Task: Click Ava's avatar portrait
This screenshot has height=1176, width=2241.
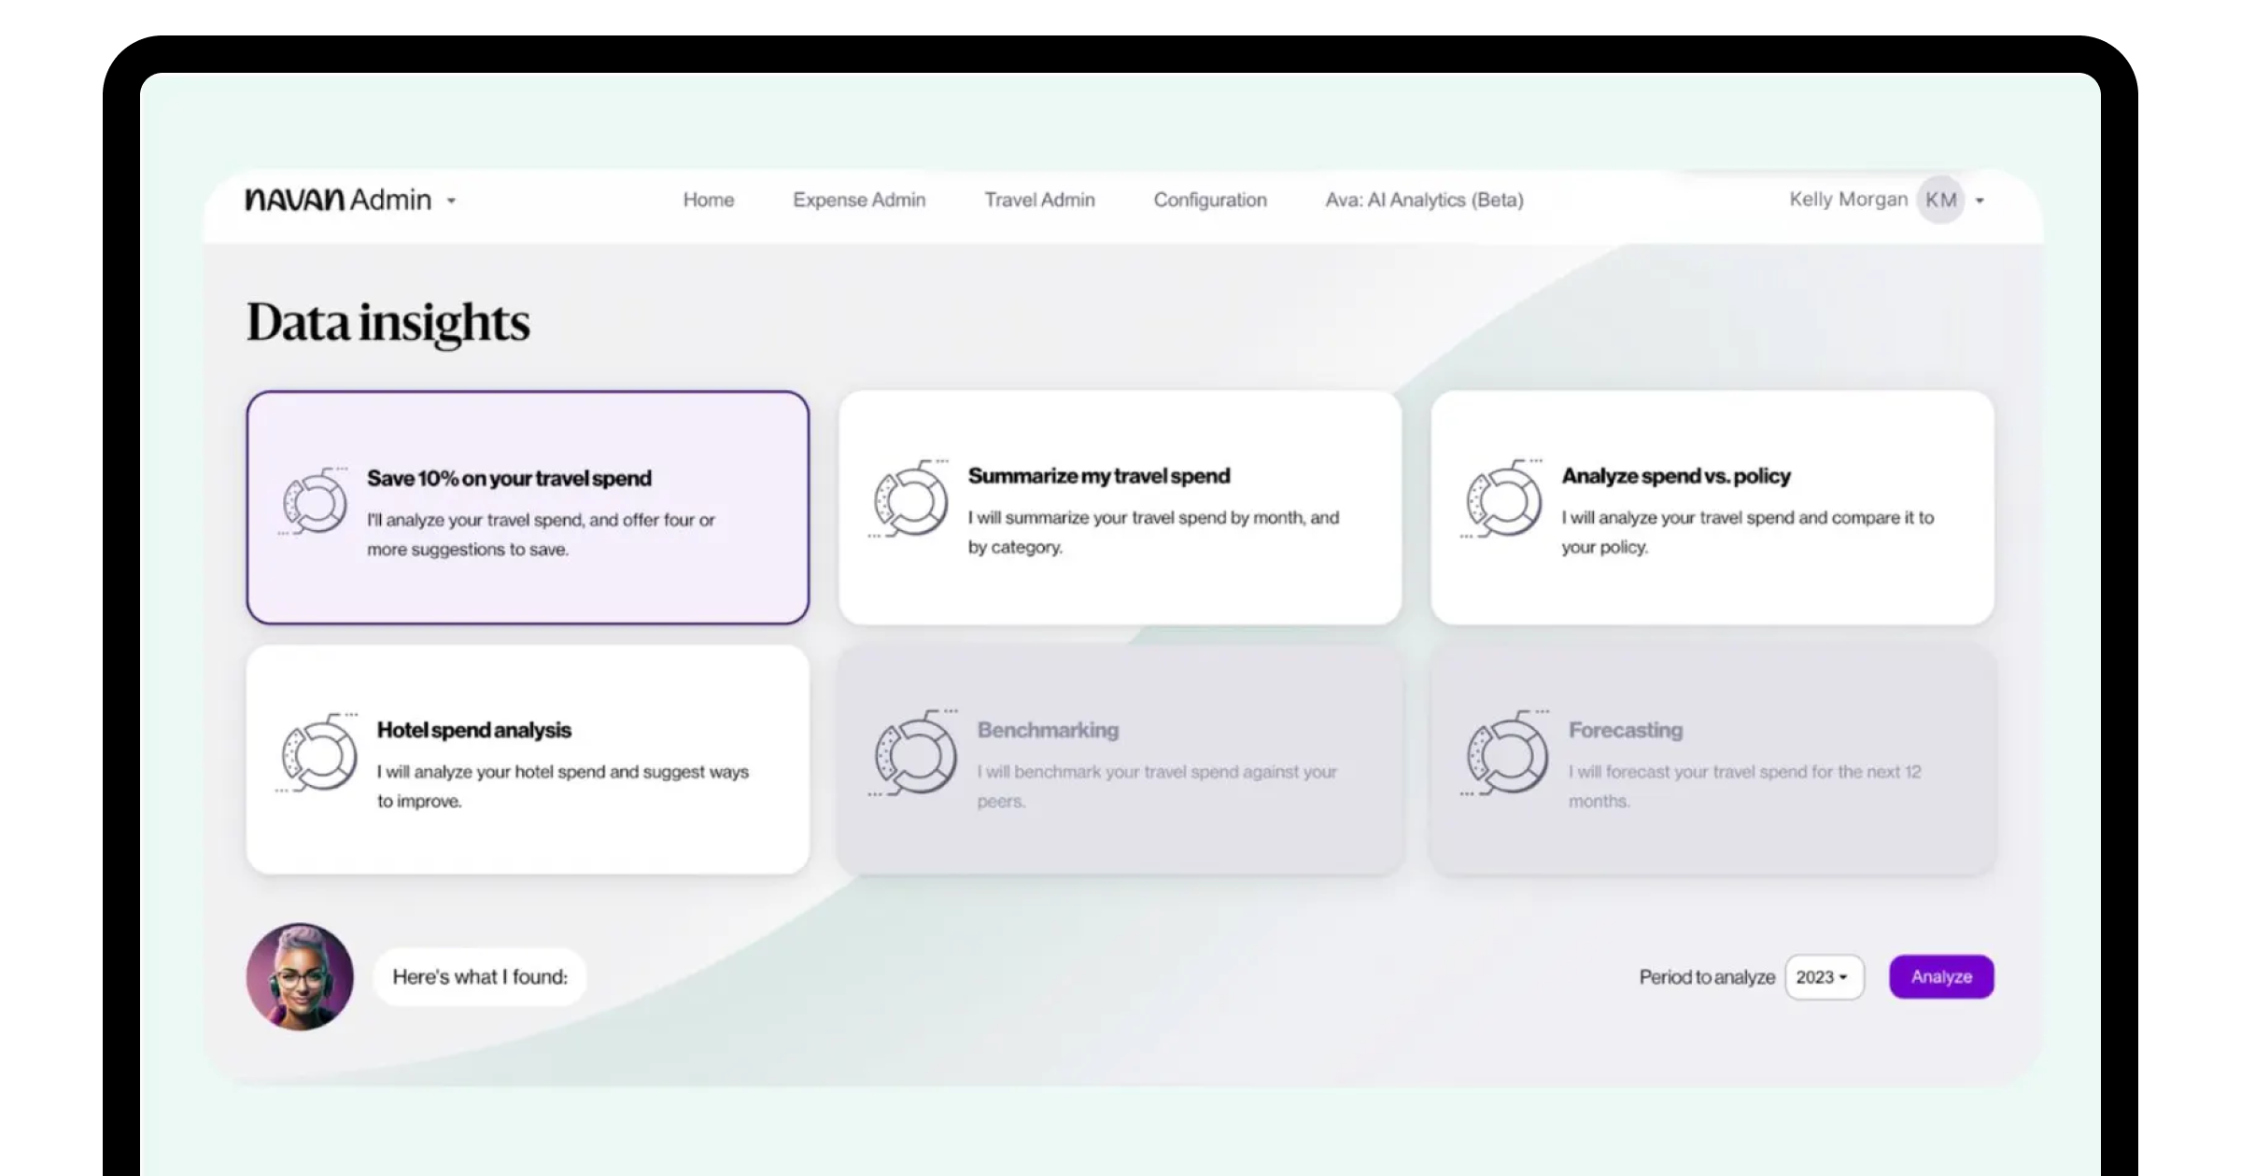Action: coord(300,977)
